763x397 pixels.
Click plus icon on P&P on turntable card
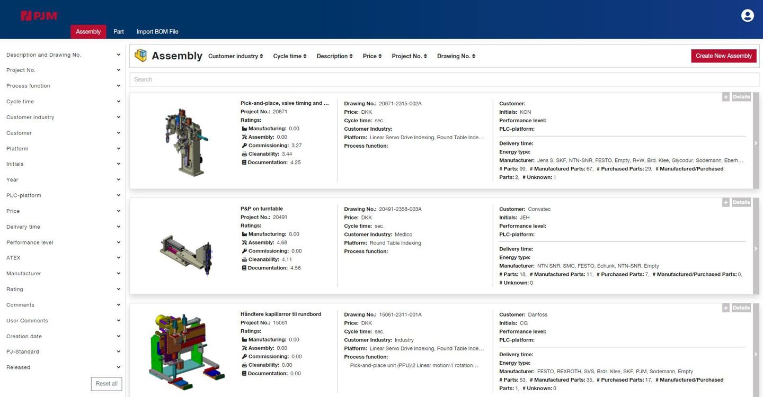pyautogui.click(x=726, y=202)
